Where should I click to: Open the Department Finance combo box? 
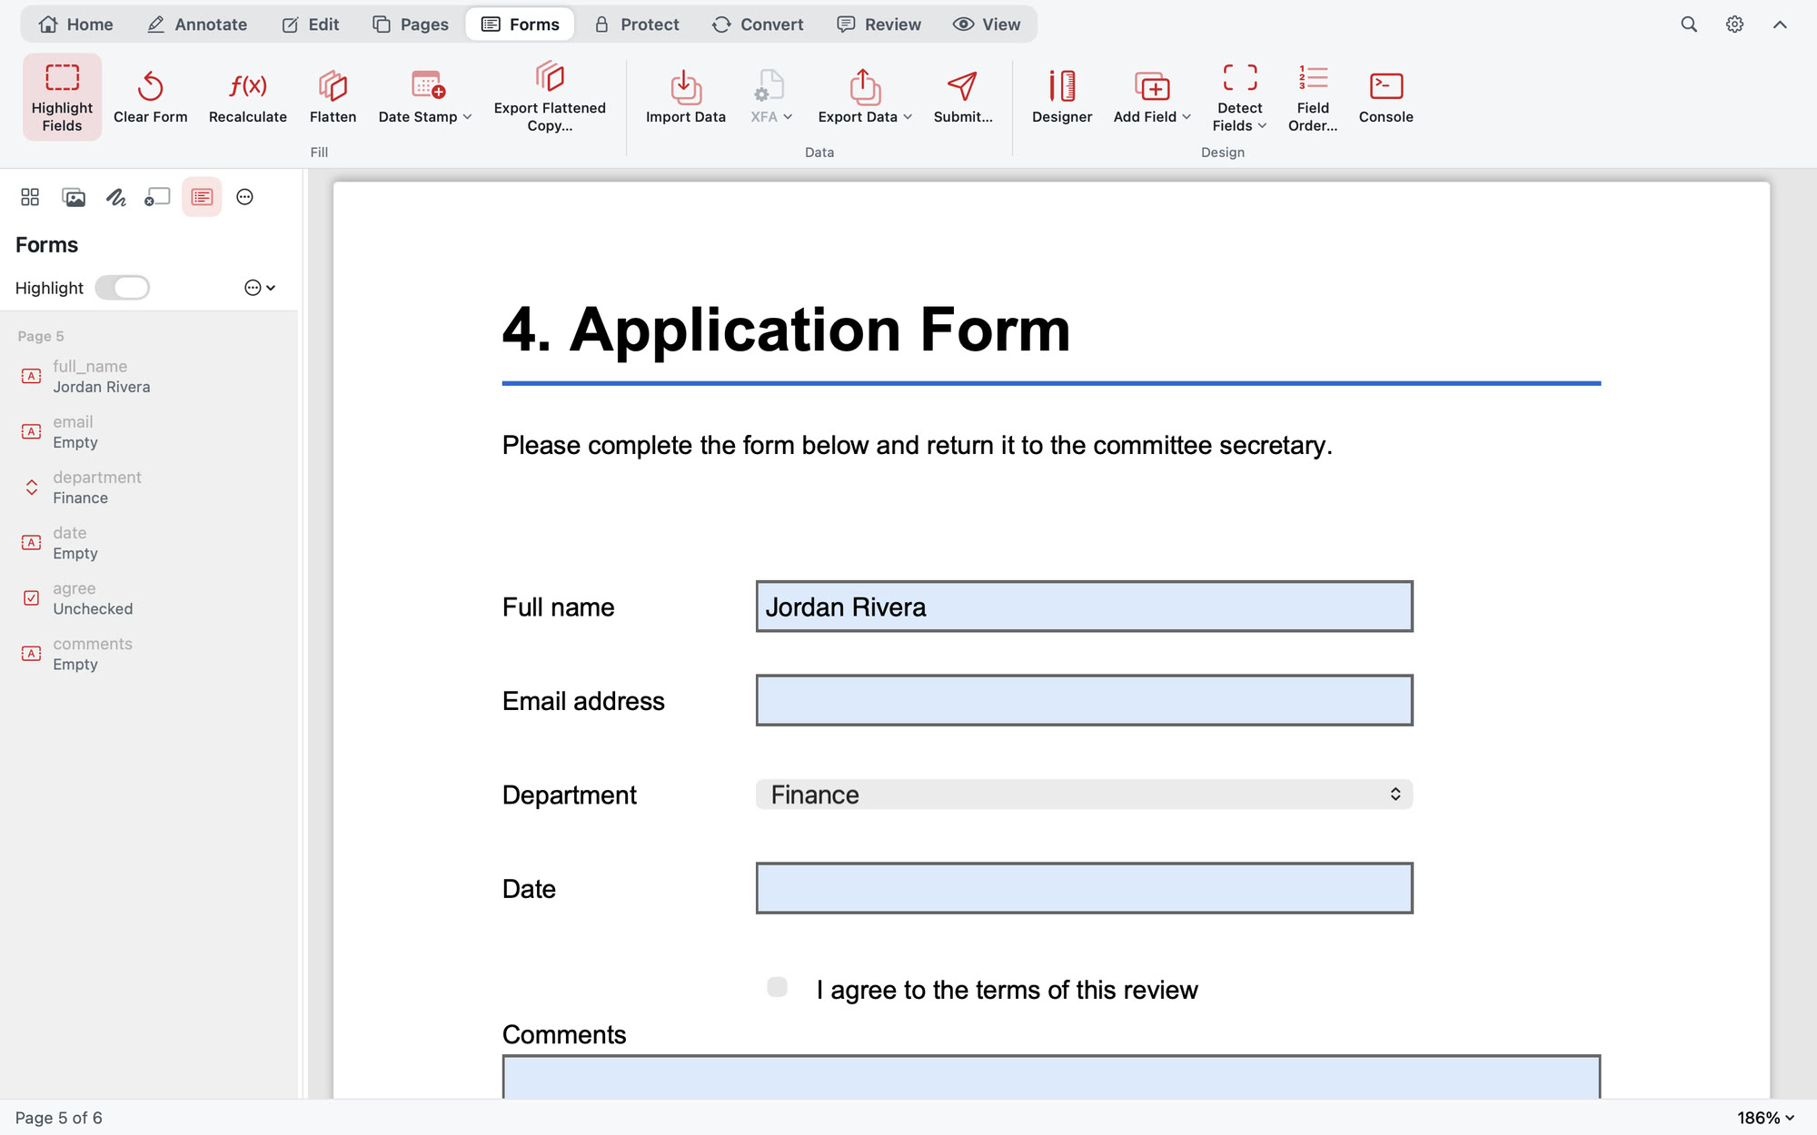(x=1084, y=794)
